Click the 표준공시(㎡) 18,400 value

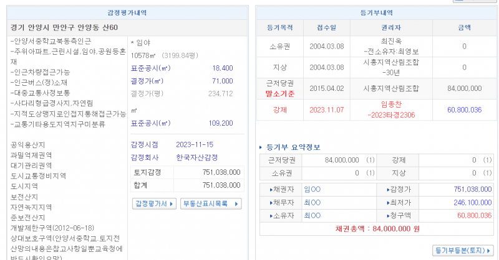pyautogui.click(x=222, y=68)
